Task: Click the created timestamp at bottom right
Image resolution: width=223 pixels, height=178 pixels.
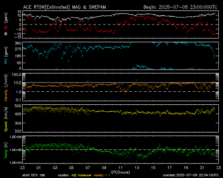Action: [190, 175]
